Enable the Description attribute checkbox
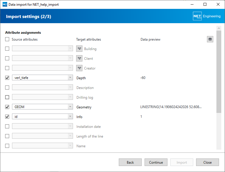 coord(7,88)
